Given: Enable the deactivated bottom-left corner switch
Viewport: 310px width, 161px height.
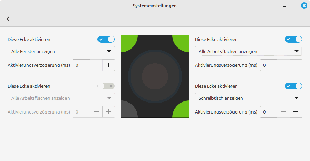Looking at the screenshot, I should coord(106,86).
